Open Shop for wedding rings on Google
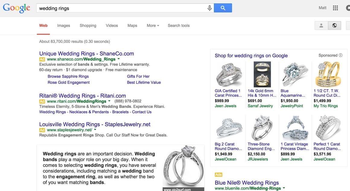350x191 pixels. pyautogui.click(x=251, y=55)
